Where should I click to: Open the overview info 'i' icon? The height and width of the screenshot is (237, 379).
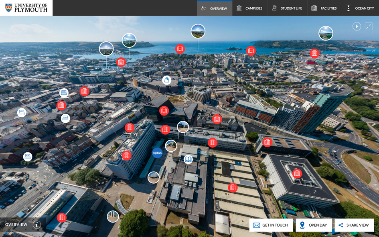(37, 225)
